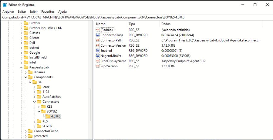Select the (Padrão) string value icon
This screenshot has width=273, height=140.
[98, 30]
